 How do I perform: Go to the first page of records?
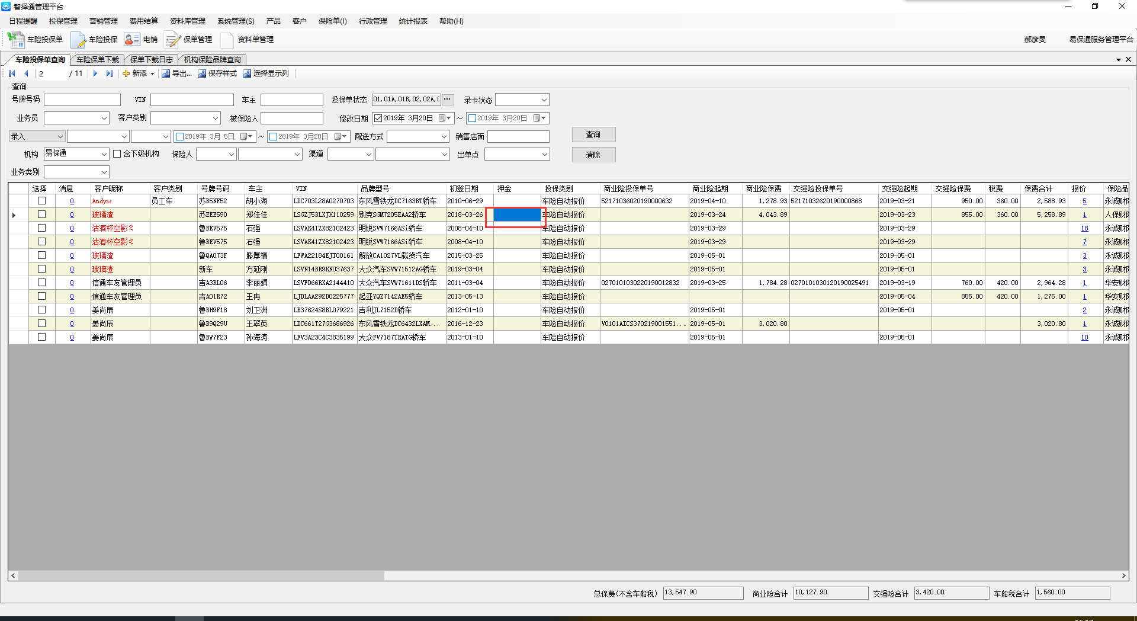(12, 73)
